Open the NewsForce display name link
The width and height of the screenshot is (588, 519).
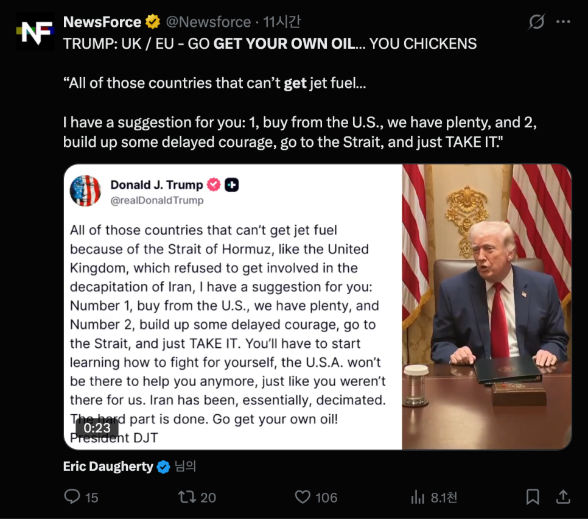(102, 23)
